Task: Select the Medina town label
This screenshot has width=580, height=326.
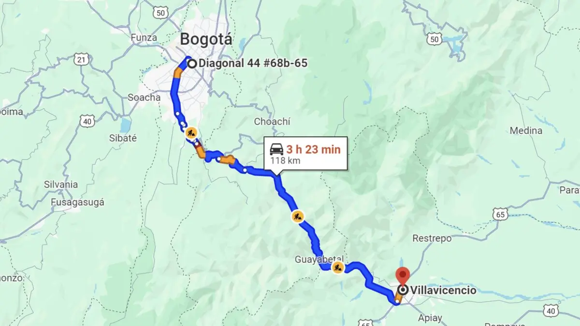Action: coord(526,130)
